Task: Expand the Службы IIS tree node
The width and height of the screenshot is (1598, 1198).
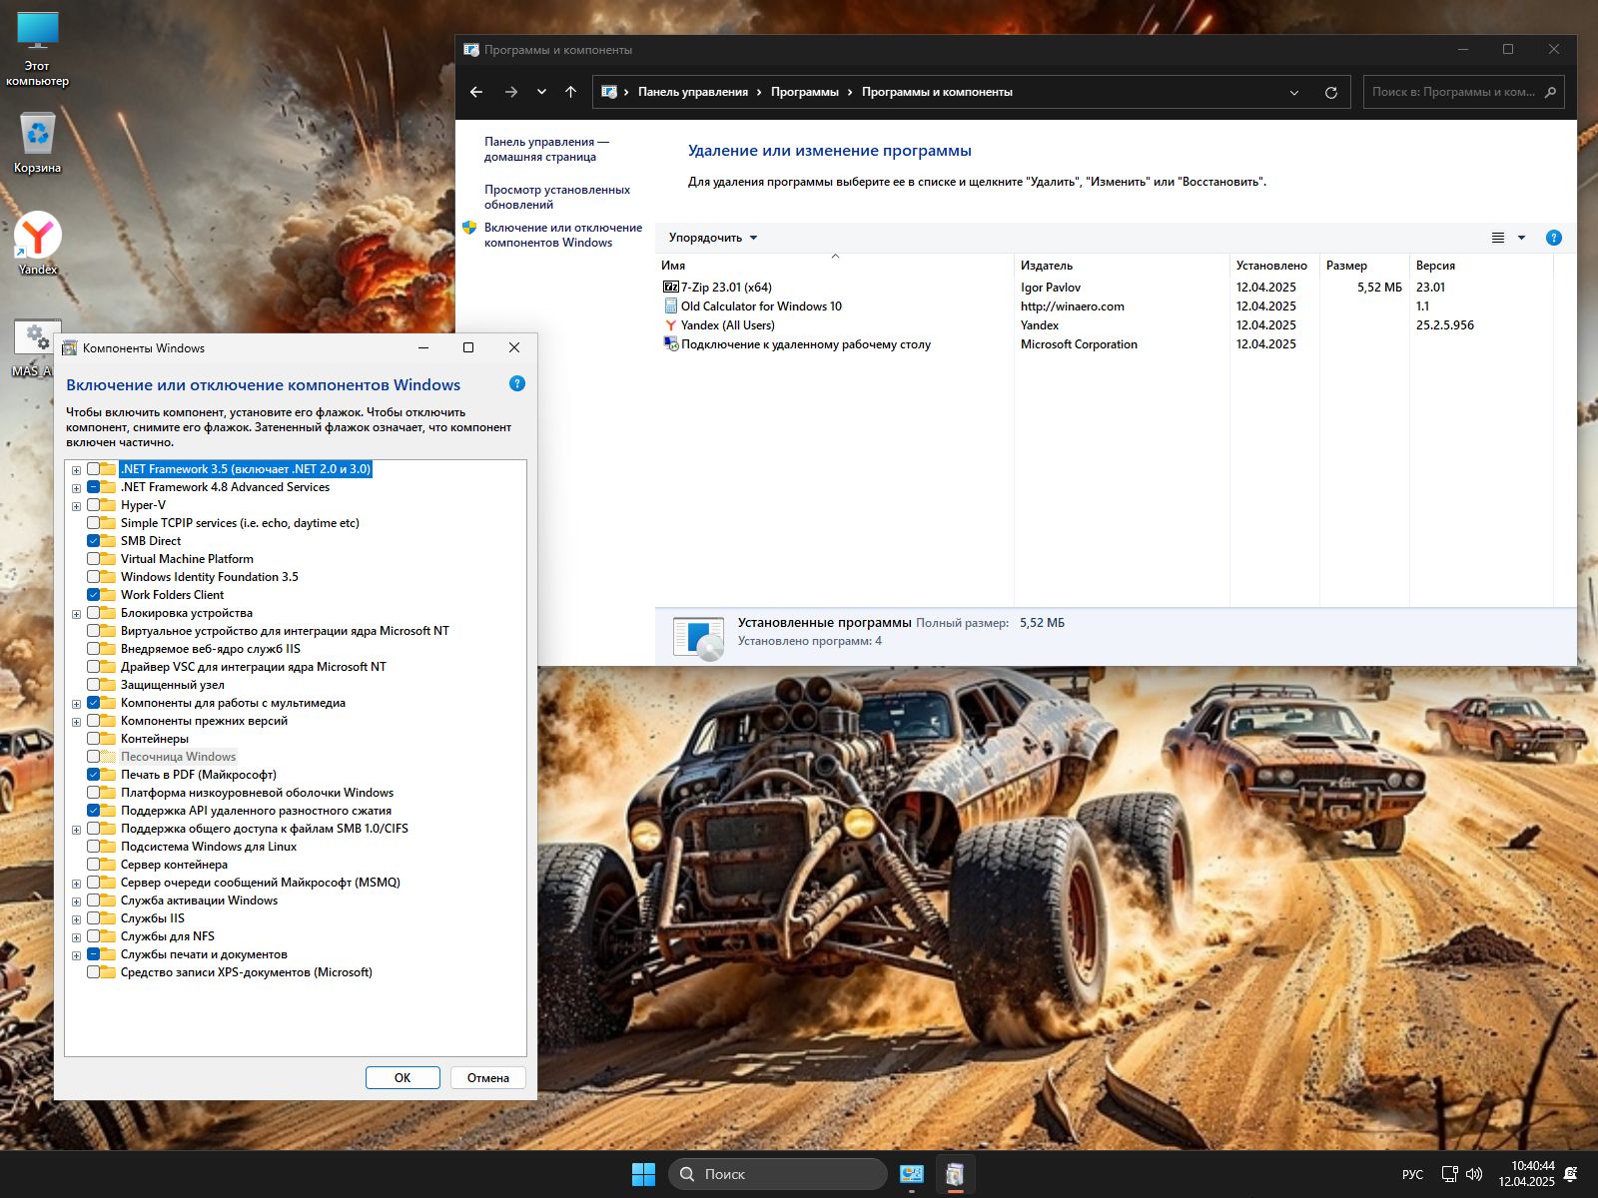Action: pos(76,919)
